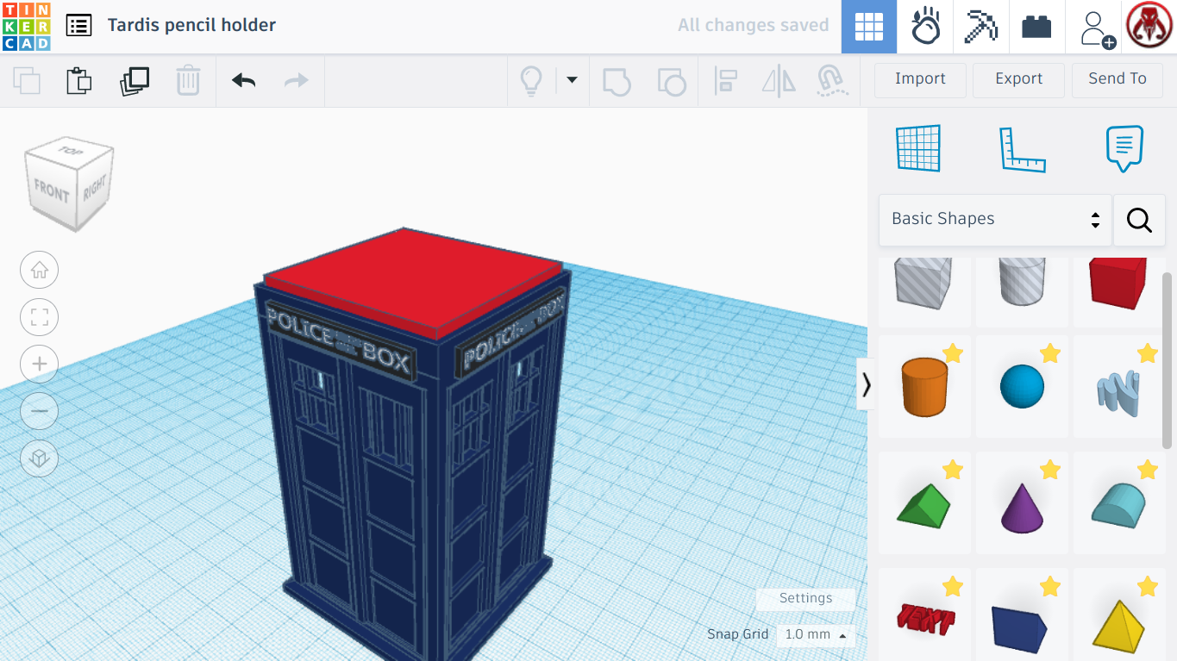Toggle orthographic perspective view cube icon

[39, 458]
